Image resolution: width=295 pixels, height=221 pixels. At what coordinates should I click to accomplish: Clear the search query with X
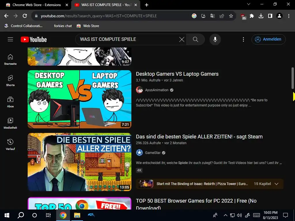click(181, 39)
